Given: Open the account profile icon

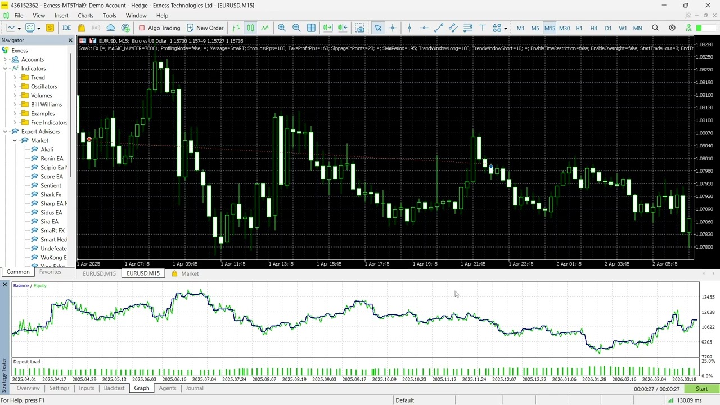Looking at the screenshot, I should click(672, 28).
